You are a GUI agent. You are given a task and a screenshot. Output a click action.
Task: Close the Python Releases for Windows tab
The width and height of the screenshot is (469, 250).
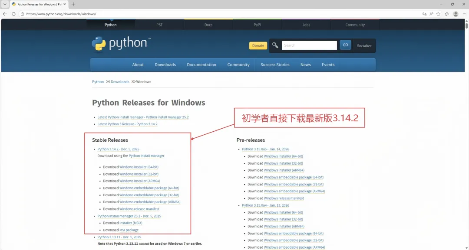pos(64,4)
